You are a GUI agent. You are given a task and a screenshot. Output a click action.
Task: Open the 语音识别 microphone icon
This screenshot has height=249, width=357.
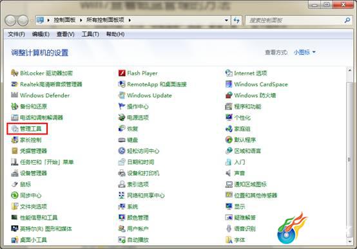point(229,228)
